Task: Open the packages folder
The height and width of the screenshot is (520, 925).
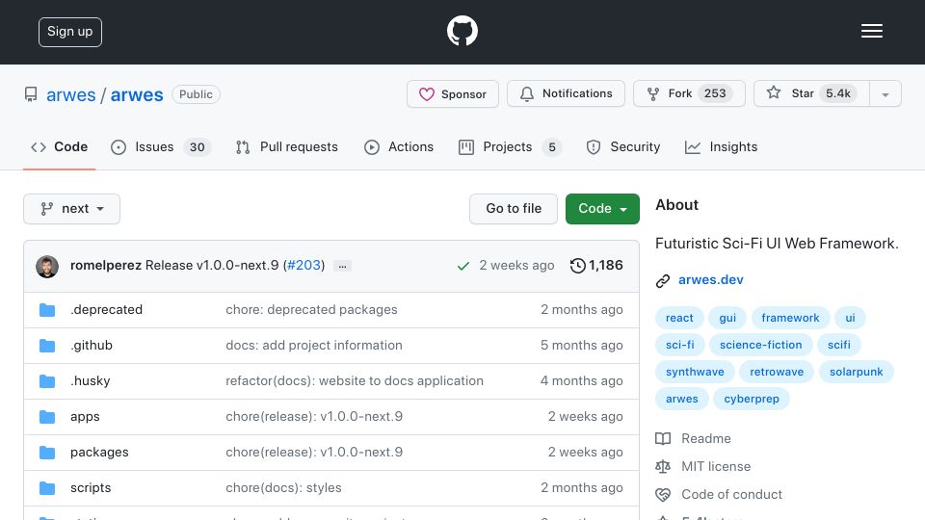Action: [x=99, y=453]
